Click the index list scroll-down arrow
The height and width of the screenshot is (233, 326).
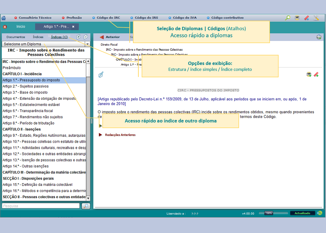coord(88,198)
